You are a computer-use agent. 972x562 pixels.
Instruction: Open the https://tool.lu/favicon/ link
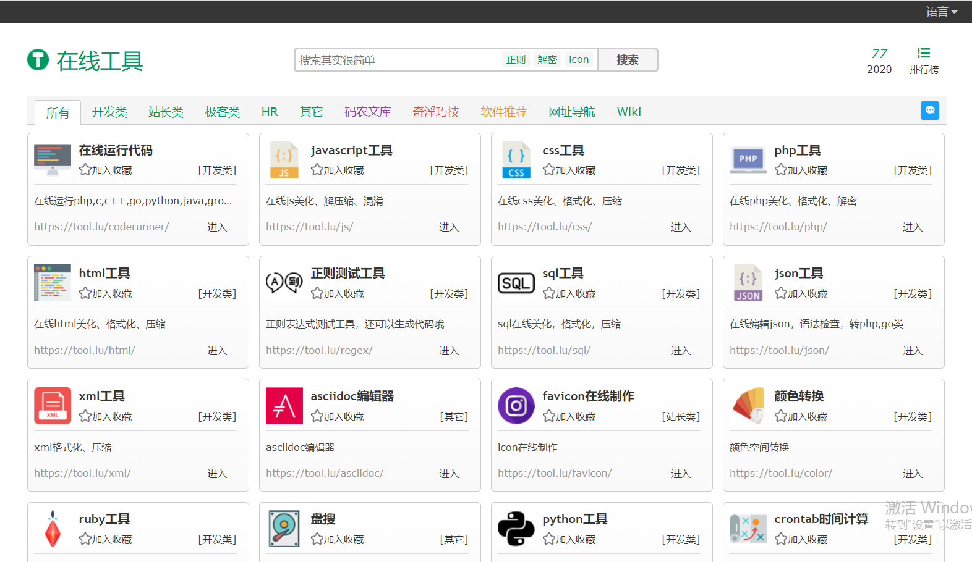(555, 473)
